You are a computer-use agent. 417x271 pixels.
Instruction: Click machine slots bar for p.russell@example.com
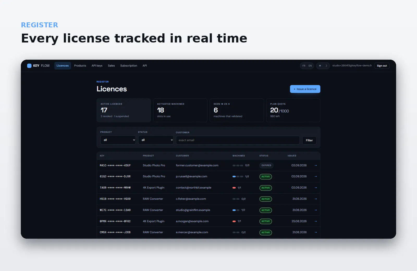tap(238, 177)
